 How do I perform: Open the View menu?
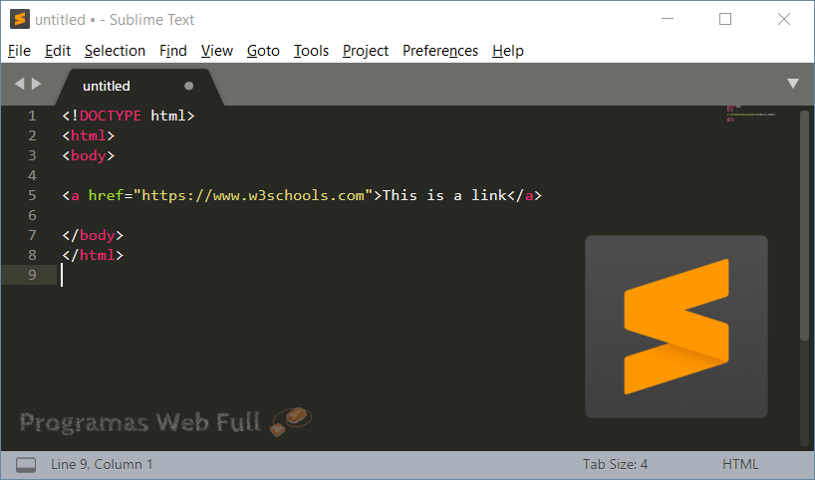pos(217,51)
